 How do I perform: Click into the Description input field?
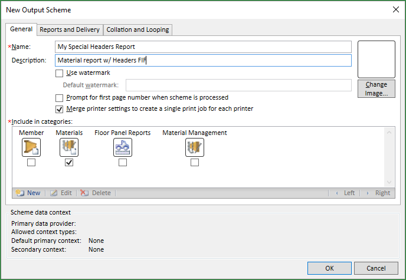point(203,60)
